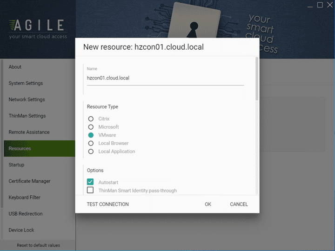Open USB Redirection settings
335x251 pixels.
coord(39,214)
